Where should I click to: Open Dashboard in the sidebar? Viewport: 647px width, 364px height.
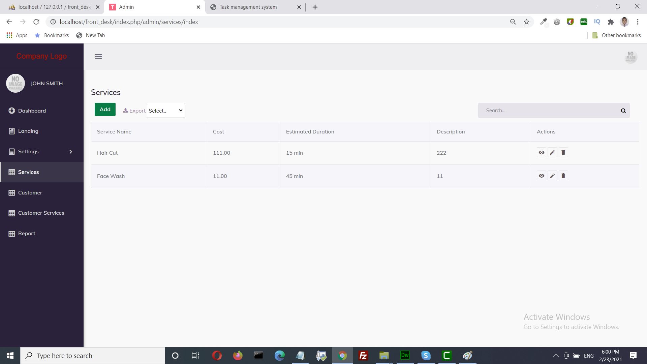(32, 111)
